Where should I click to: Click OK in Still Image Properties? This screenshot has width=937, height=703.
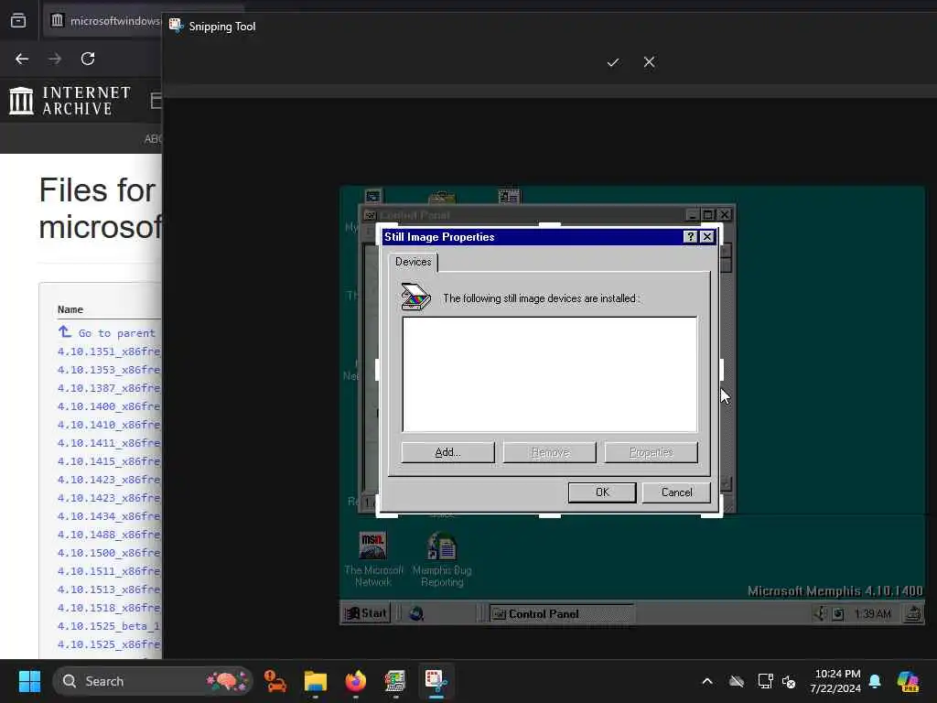602,492
